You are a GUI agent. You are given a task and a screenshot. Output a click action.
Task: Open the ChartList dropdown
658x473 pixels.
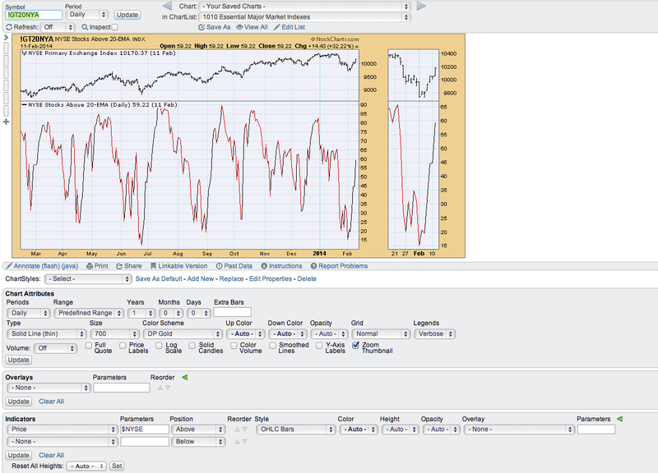pos(304,17)
